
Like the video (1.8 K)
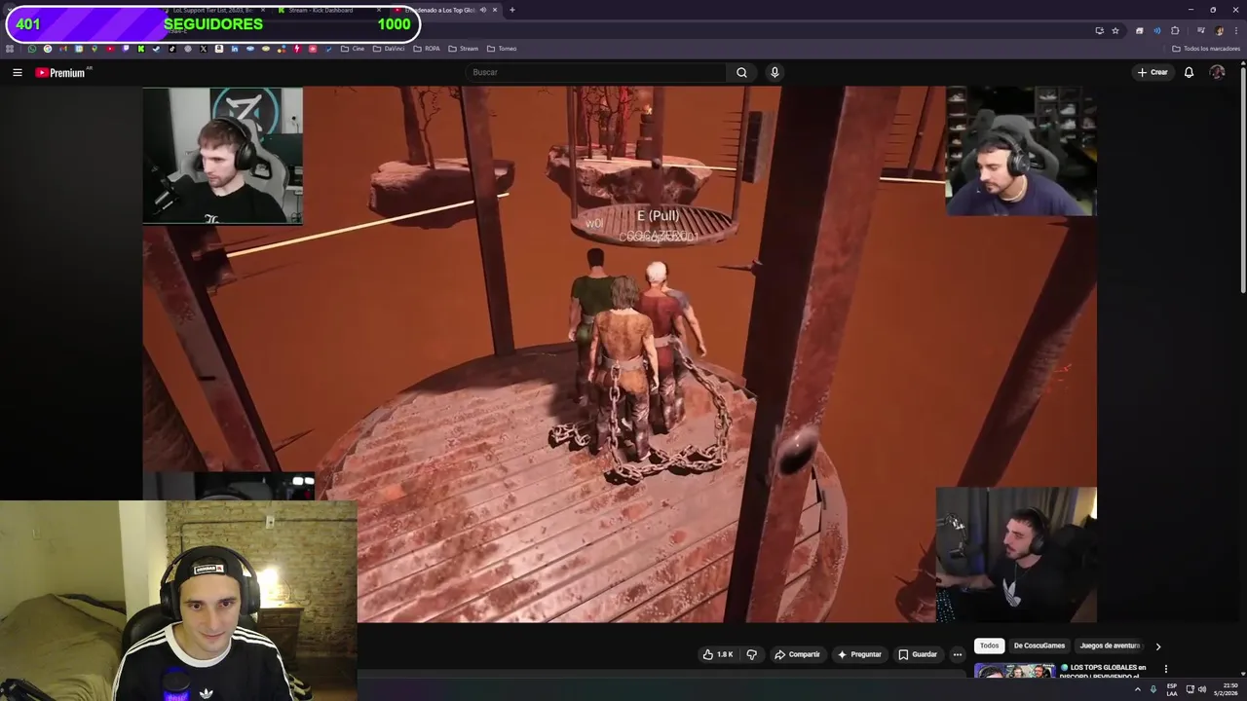pyautogui.click(x=718, y=654)
